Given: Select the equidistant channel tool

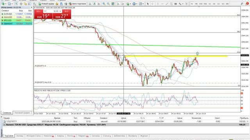Looking at the screenshot, I should click(171, 3).
